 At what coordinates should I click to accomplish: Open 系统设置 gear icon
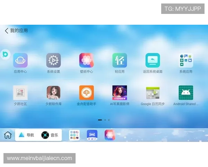click(53, 60)
